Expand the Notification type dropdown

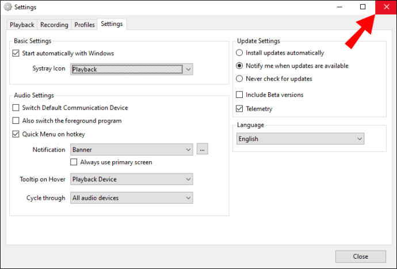point(132,150)
